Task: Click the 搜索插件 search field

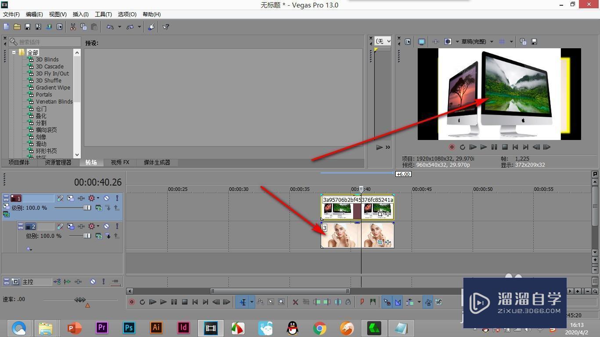Action: (x=44, y=42)
